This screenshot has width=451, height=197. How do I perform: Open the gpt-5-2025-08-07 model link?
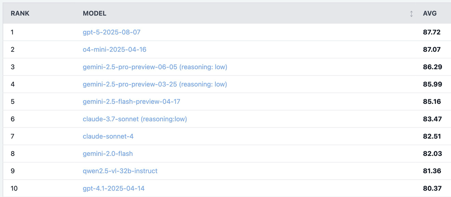coord(112,32)
